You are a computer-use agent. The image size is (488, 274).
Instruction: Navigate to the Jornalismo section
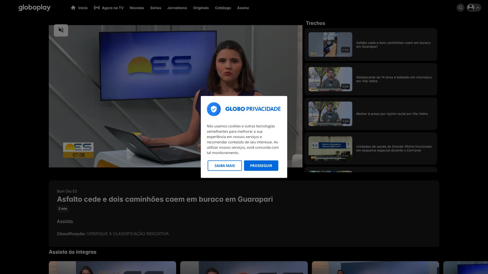(x=177, y=8)
